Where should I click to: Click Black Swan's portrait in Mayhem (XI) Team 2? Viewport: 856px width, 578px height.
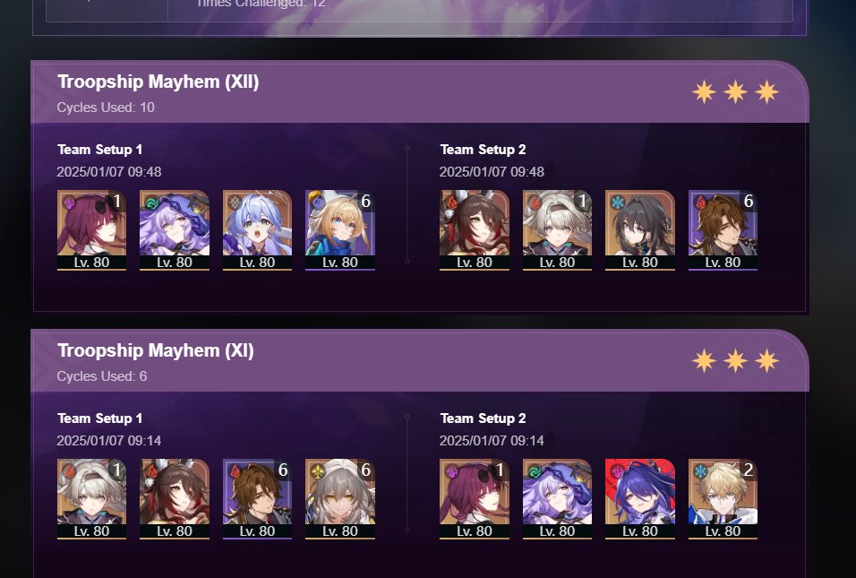coord(557,499)
